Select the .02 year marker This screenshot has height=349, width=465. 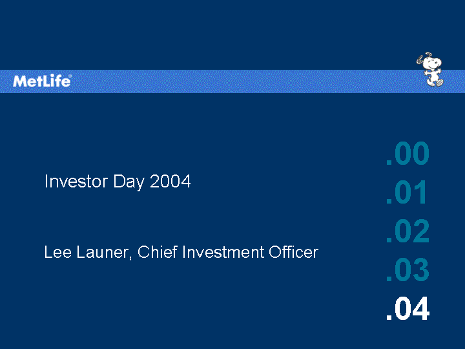pyautogui.click(x=408, y=231)
